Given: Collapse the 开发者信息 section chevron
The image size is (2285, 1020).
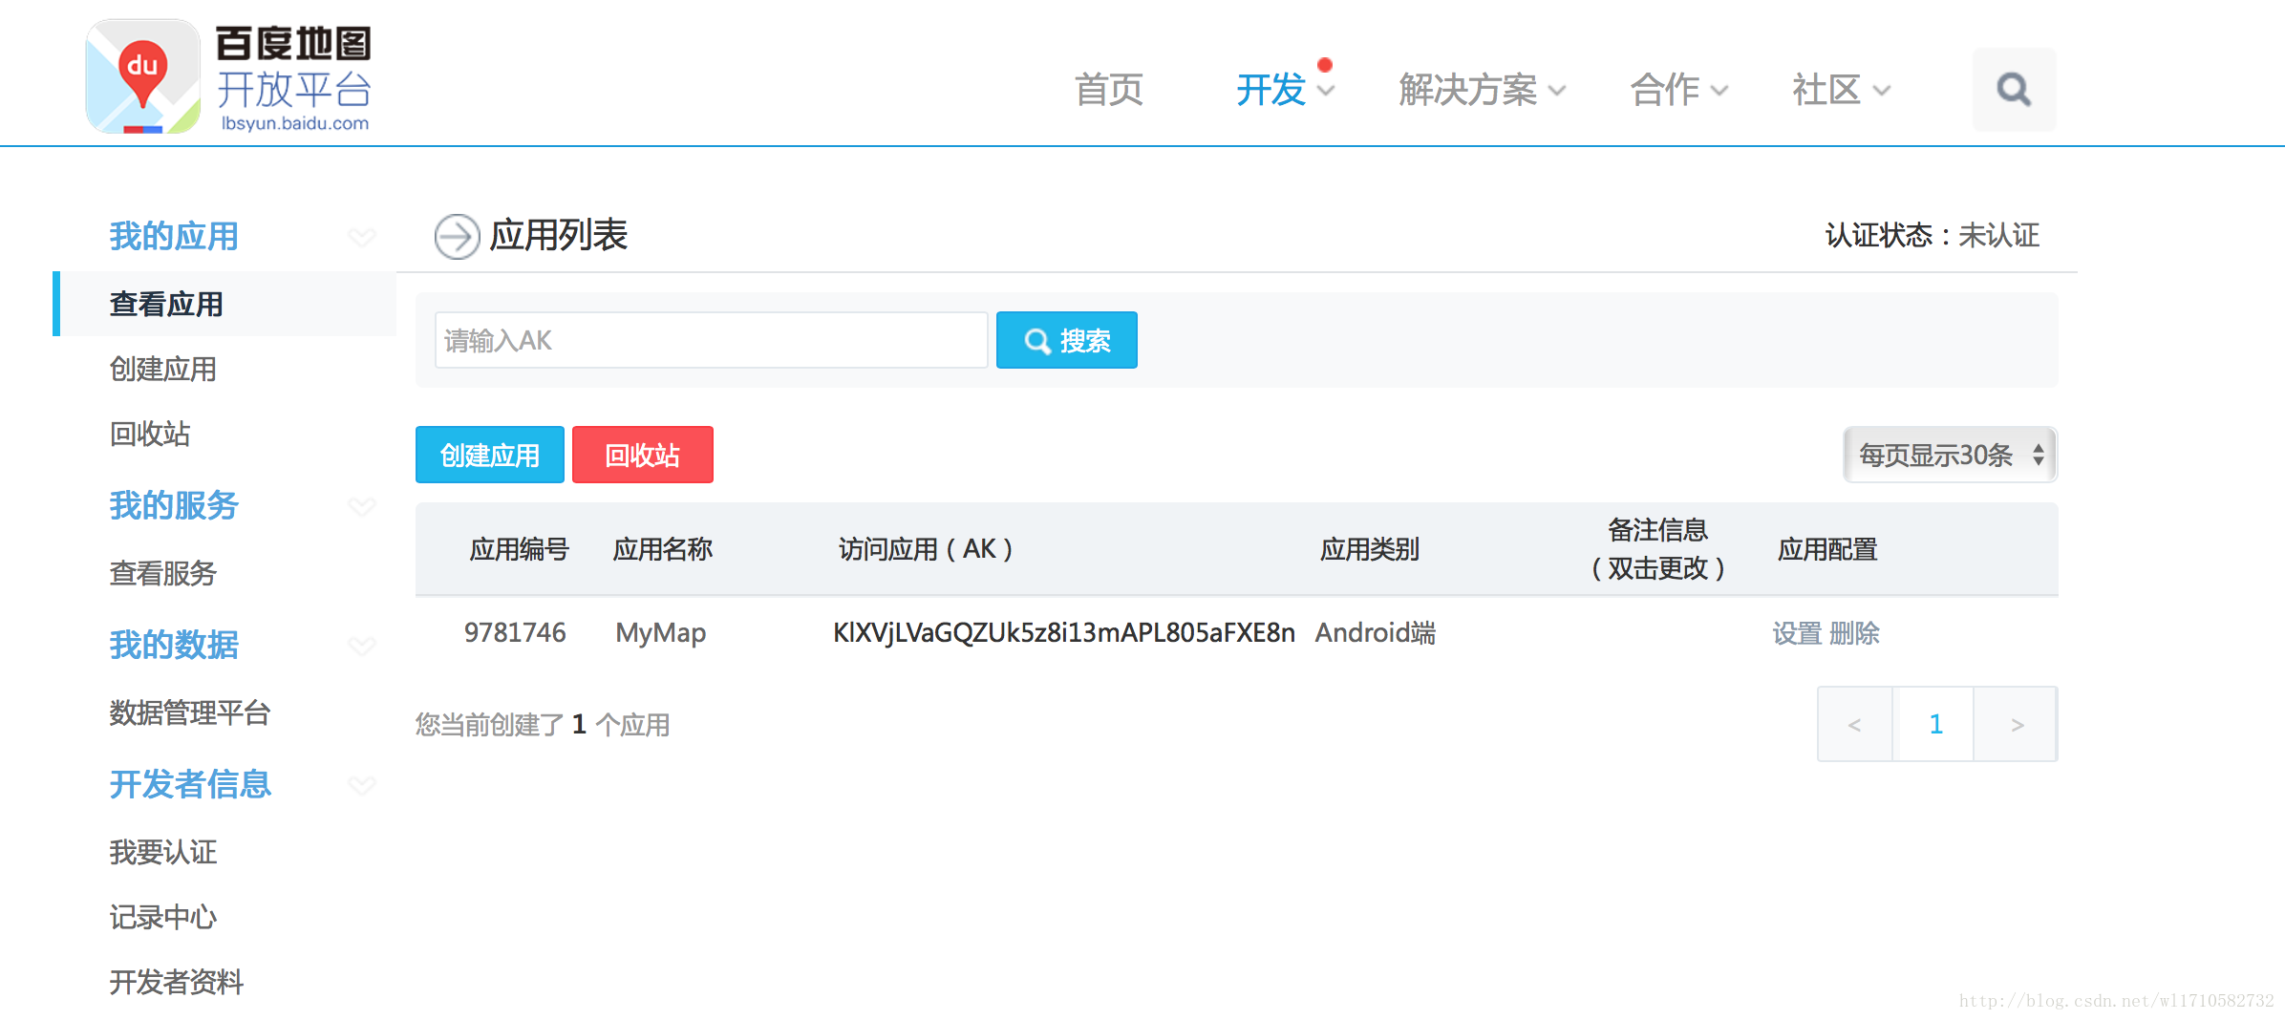Looking at the screenshot, I should tap(362, 785).
